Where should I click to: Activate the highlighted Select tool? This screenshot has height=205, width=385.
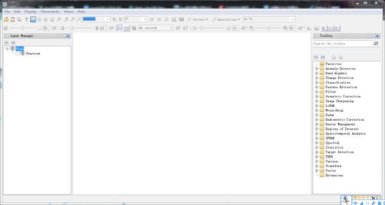33,20
